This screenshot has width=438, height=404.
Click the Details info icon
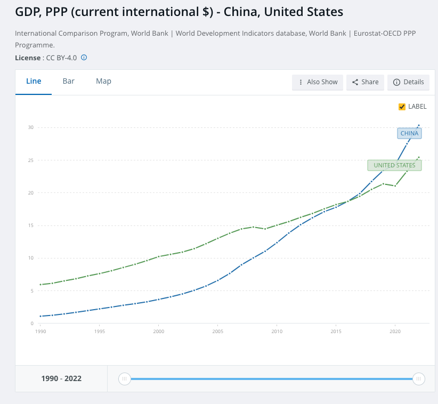point(396,82)
